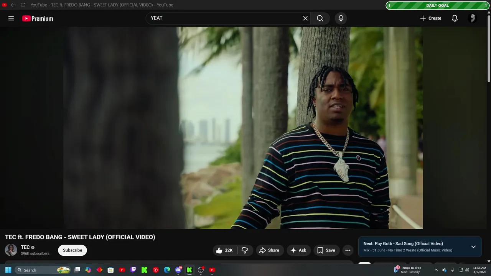491x276 pixels.
Task: Open OBS Studio taskbar icon
Action: coord(201,270)
